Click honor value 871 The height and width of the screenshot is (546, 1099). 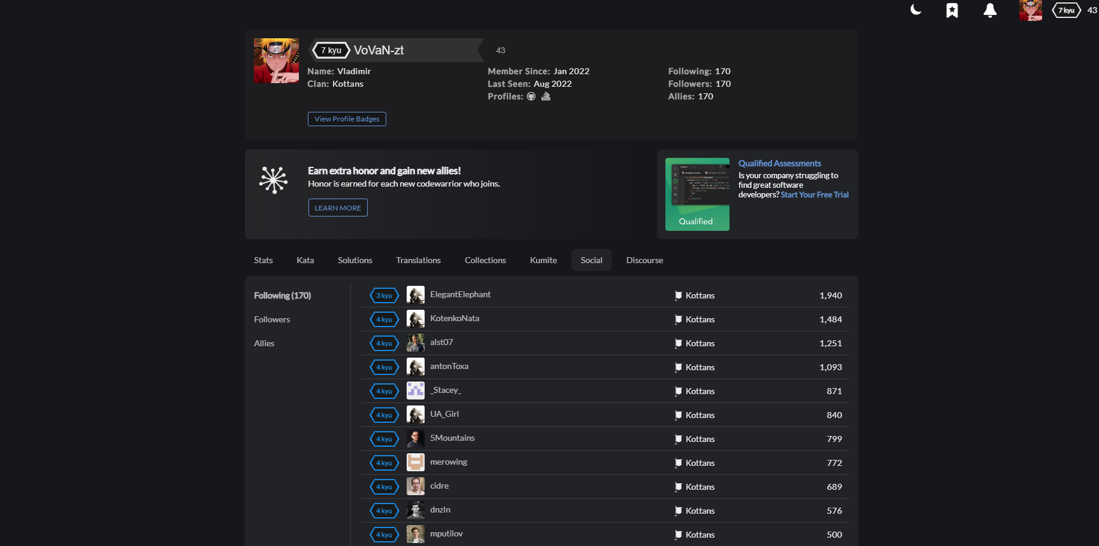coord(834,391)
